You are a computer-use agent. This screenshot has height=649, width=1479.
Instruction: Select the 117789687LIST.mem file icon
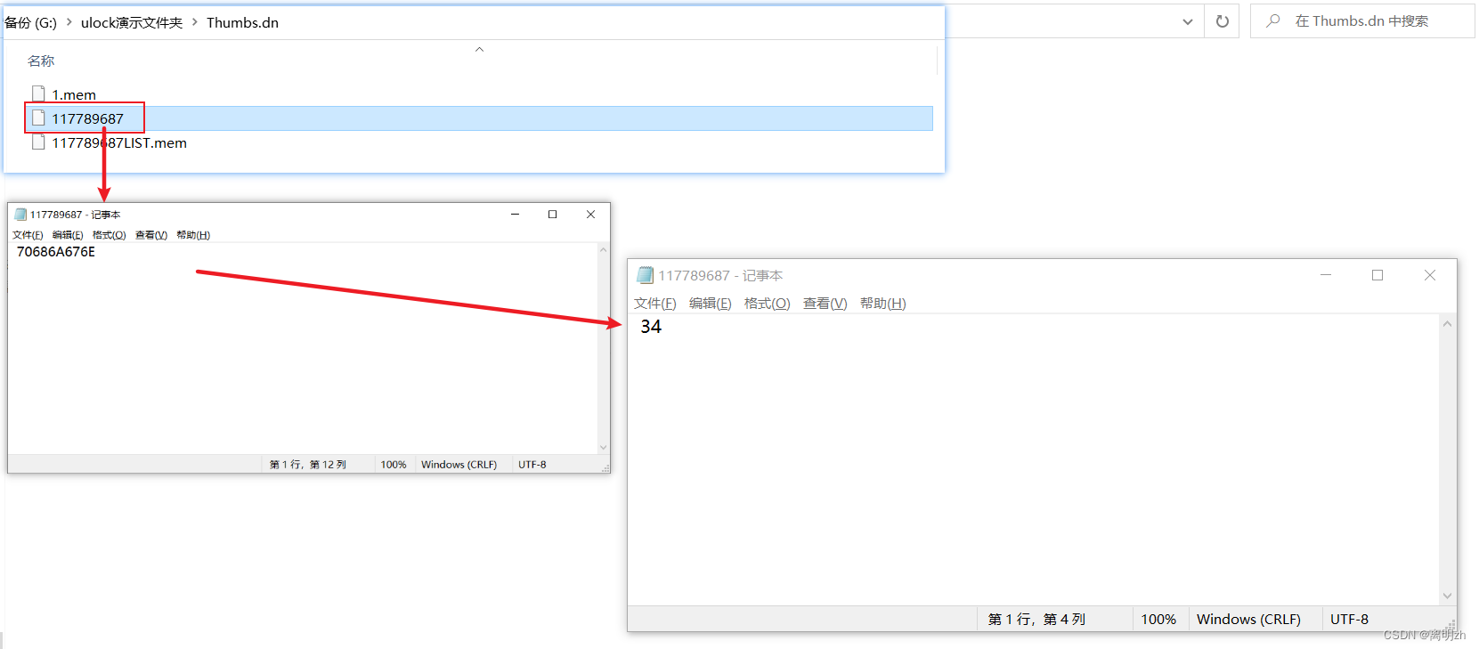38,142
